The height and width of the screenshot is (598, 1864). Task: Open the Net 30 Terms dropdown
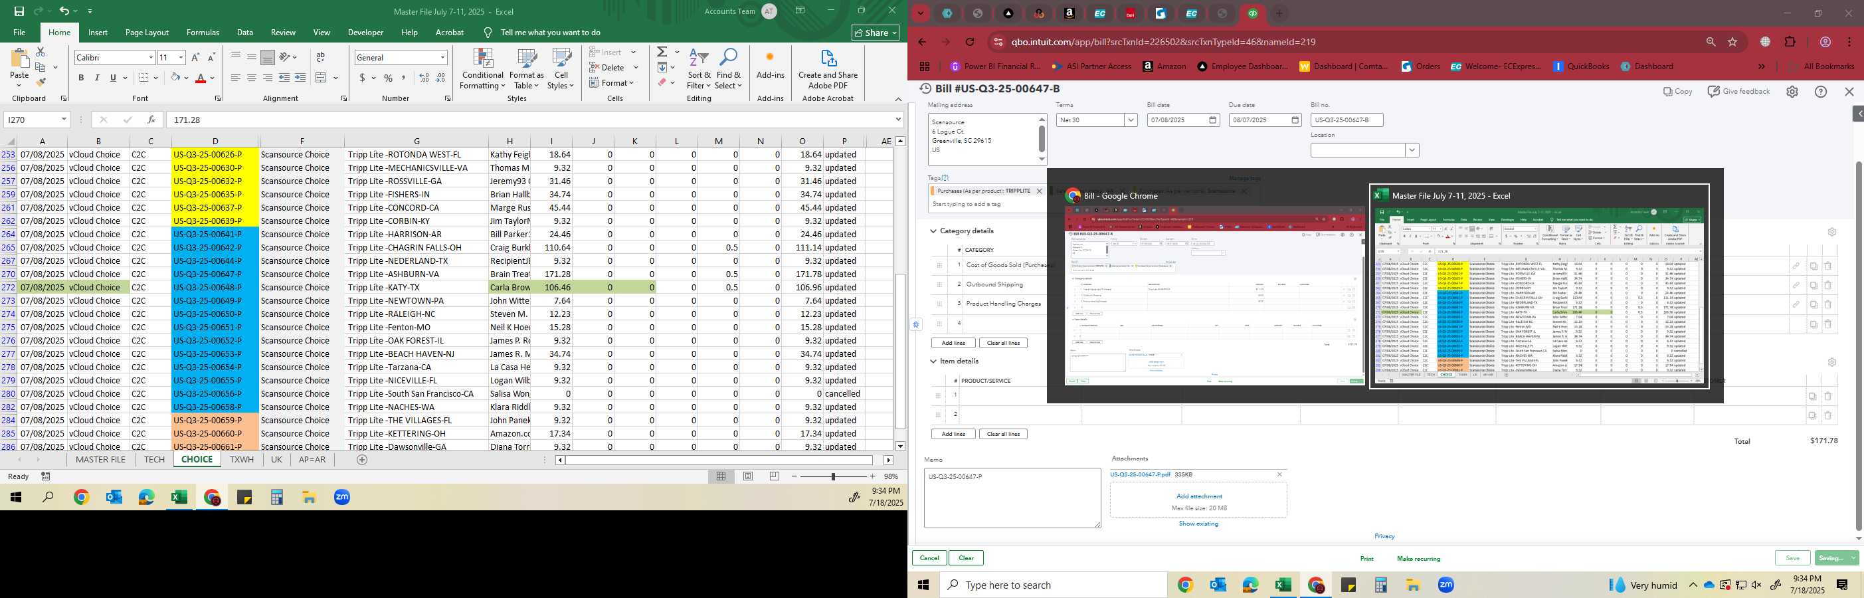pyautogui.click(x=1130, y=120)
